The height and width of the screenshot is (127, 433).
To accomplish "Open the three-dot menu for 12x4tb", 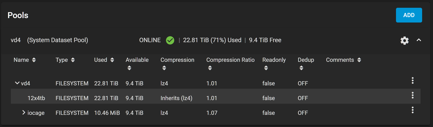I will [413, 95].
